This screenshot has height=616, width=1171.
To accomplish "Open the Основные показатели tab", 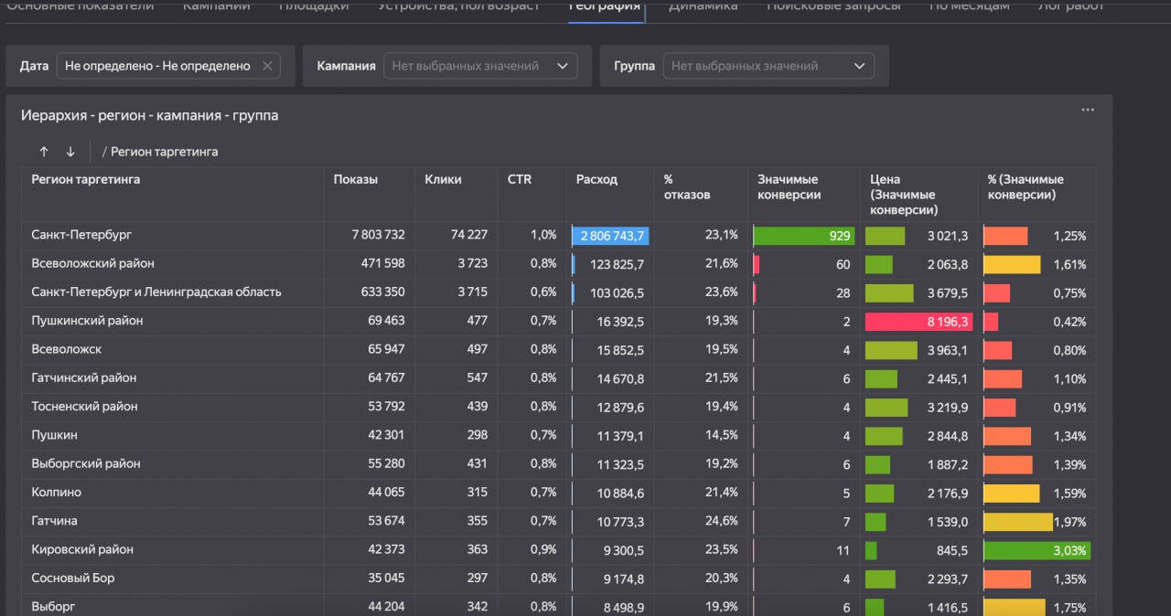I will pyautogui.click(x=81, y=5).
